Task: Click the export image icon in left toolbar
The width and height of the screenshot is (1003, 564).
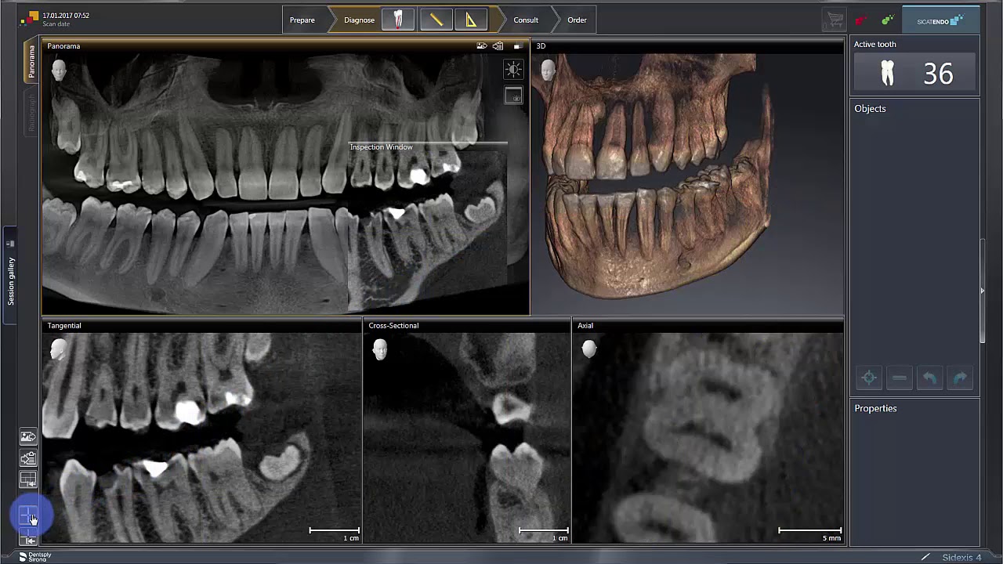Action: (28, 437)
